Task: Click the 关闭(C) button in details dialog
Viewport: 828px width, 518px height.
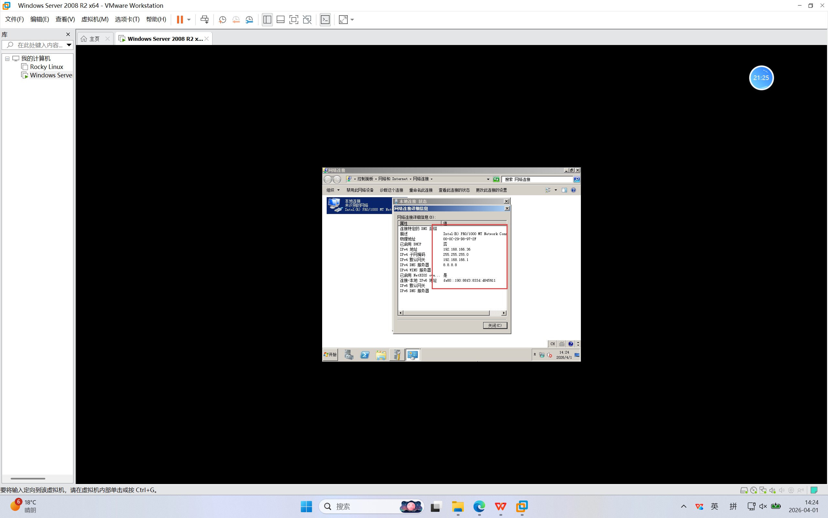Action: [495, 325]
